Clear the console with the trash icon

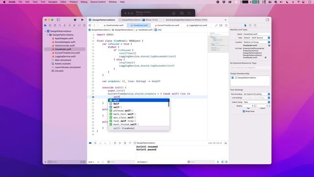[x=218, y=162]
